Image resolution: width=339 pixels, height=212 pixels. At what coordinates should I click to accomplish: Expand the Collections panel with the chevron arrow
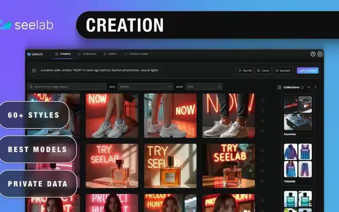316,87
